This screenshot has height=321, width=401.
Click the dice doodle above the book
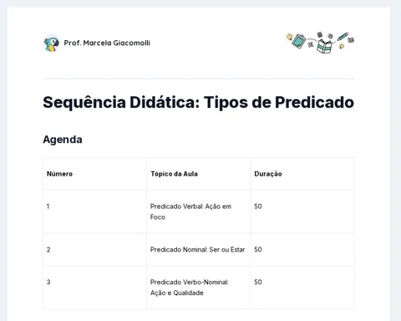[320, 34]
